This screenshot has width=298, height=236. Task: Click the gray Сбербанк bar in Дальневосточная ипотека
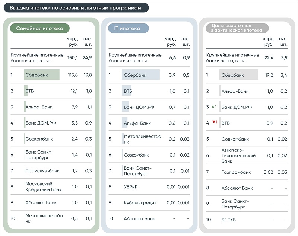point(238,75)
